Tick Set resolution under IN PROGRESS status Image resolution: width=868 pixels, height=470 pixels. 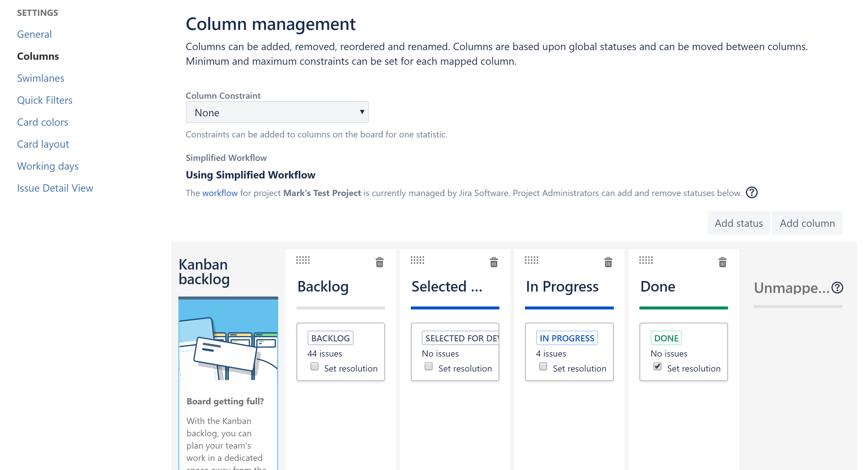click(x=543, y=366)
